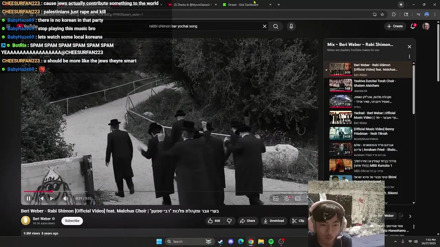Switch to Zherka & @MyronGainesX tab
440x247 pixels.
tap(192, 4)
